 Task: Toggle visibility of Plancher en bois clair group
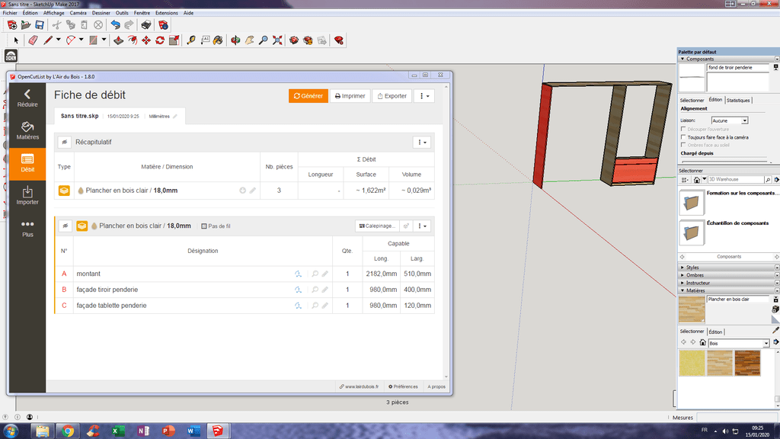[x=66, y=226]
